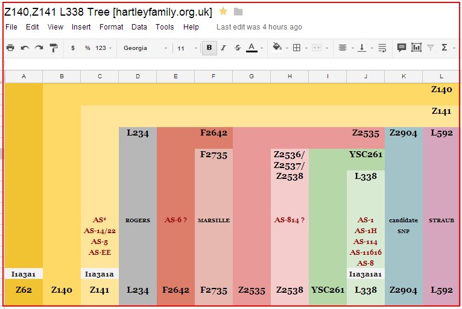Screen dimensions: 462x309
Task: Select the top YSC261 green cell
Action: click(365, 154)
